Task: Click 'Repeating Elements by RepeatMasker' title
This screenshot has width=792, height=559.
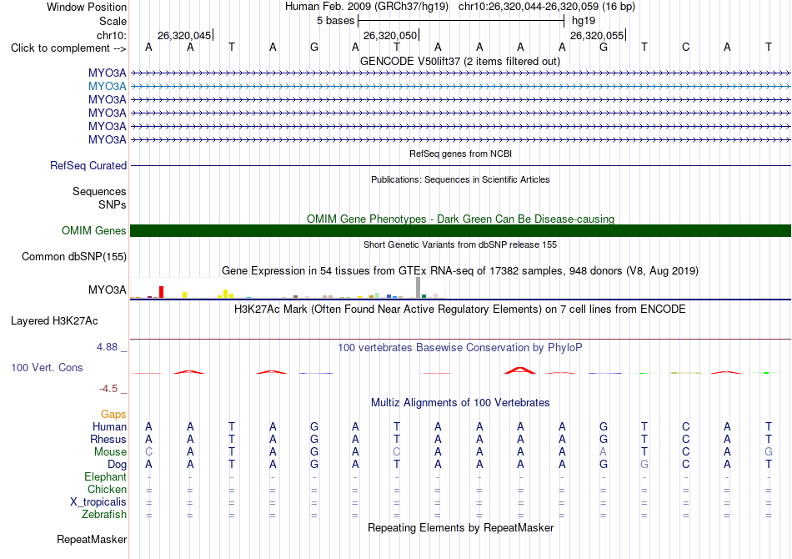Action: click(x=460, y=528)
